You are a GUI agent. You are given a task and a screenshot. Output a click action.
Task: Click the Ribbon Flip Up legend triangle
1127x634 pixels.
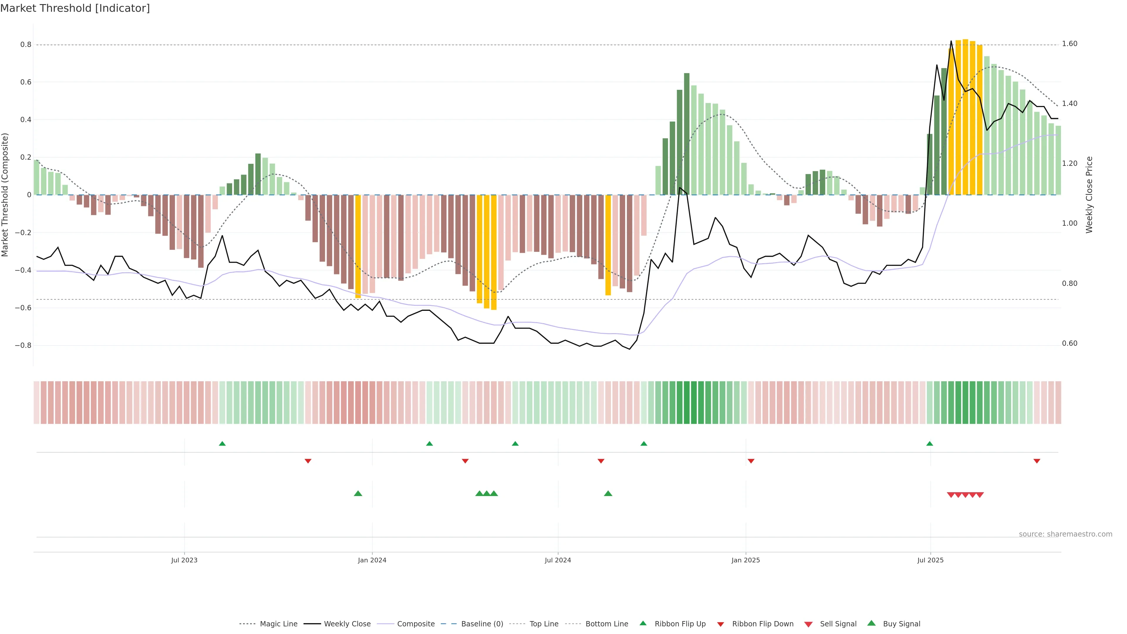643,623
